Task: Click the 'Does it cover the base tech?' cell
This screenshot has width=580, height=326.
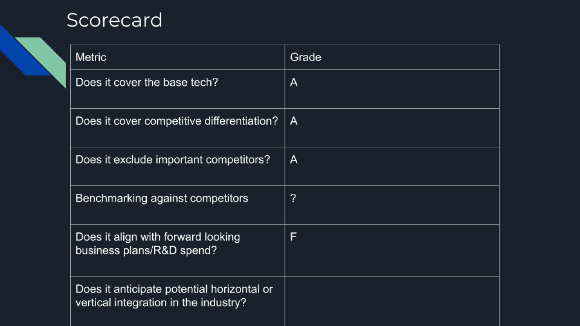Action: point(177,89)
